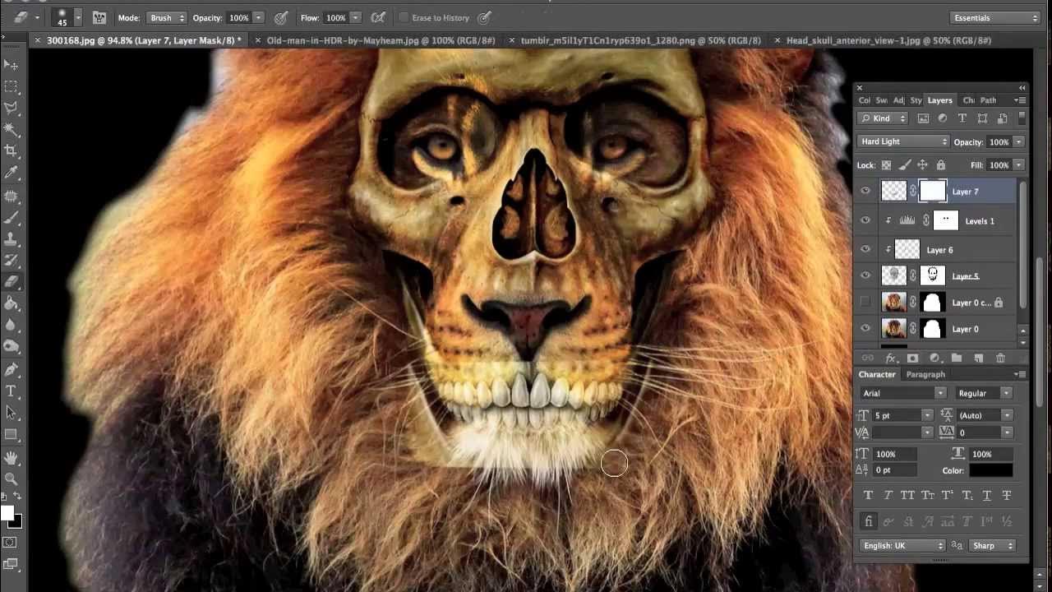This screenshot has height=592, width=1052.
Task: Create a new layer with page icon
Action: coord(978,358)
